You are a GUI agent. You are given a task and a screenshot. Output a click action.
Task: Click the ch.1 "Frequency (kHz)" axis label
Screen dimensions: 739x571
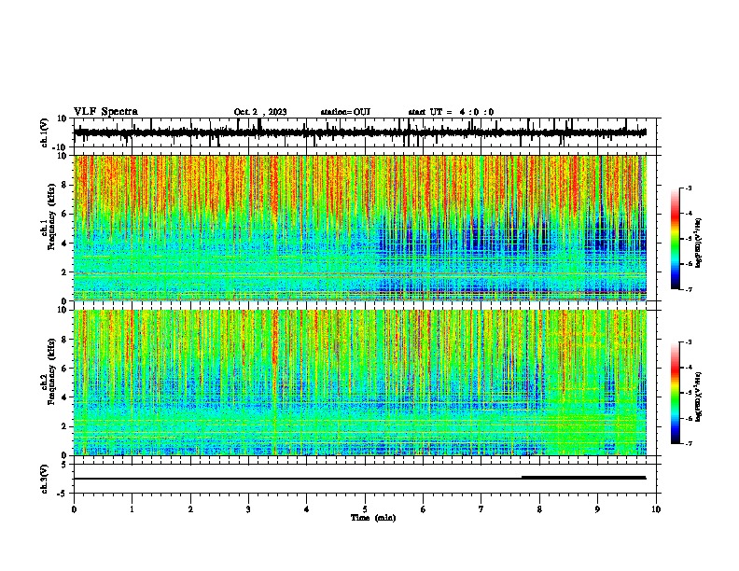(52, 217)
